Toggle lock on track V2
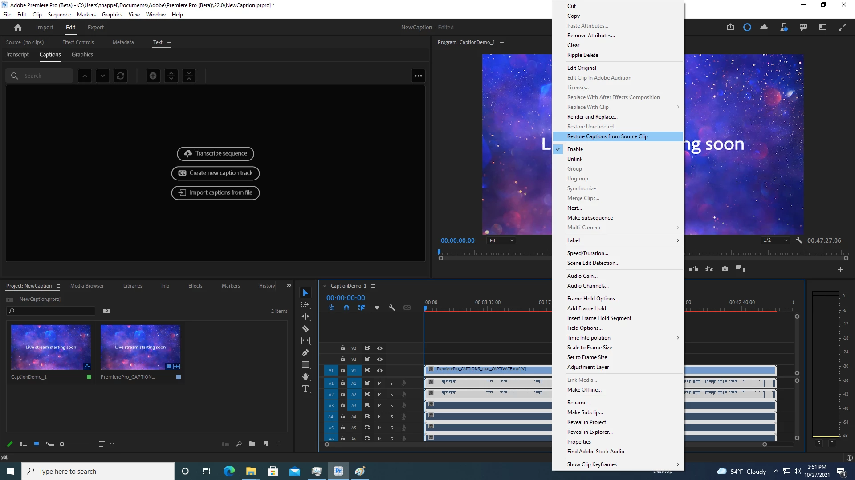855x480 pixels. [x=343, y=359]
